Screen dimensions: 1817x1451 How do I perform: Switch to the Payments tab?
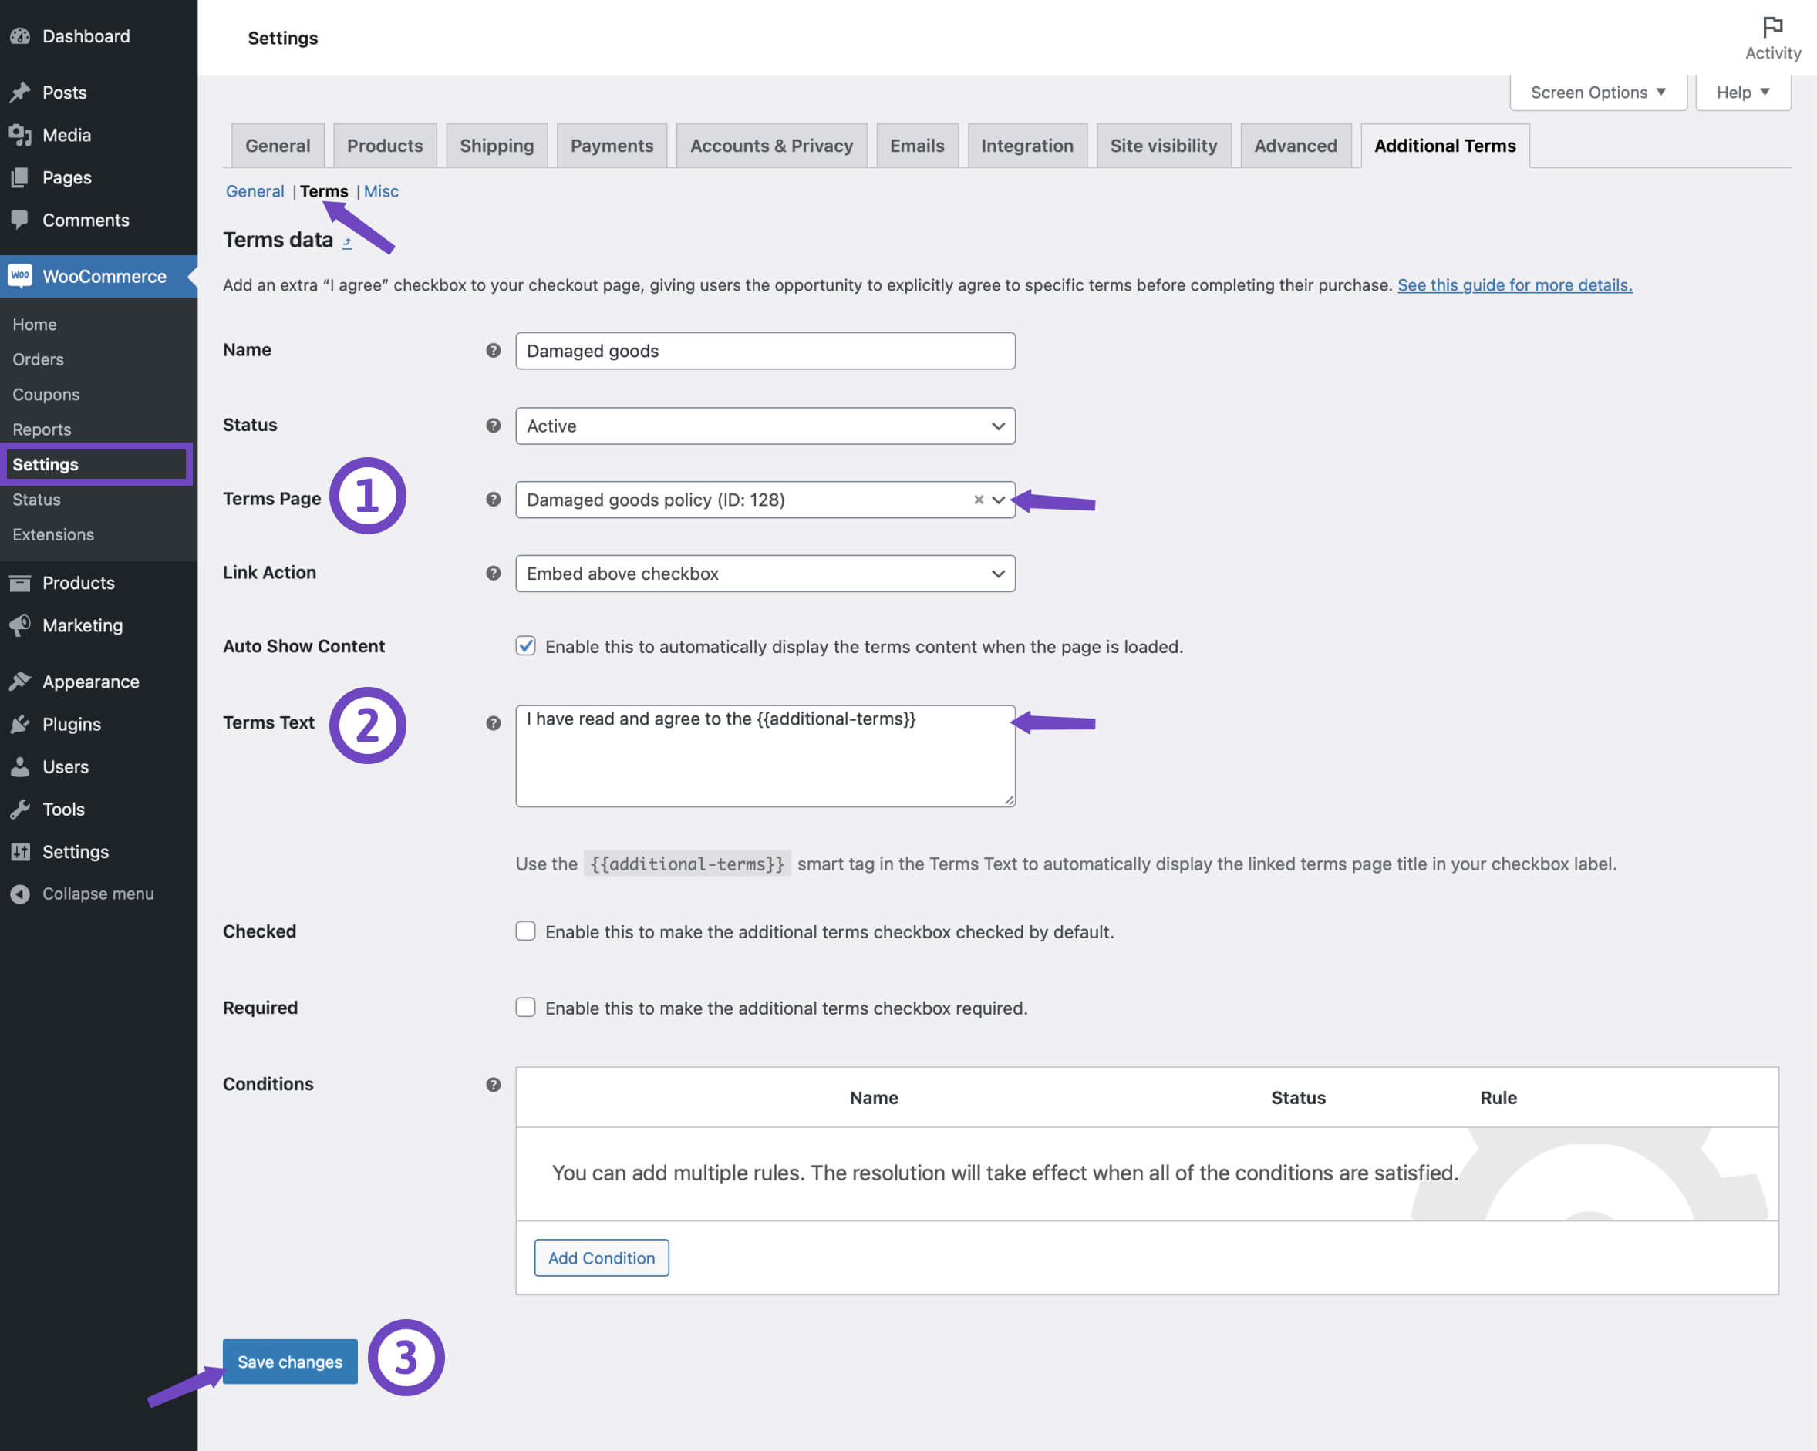(x=612, y=145)
